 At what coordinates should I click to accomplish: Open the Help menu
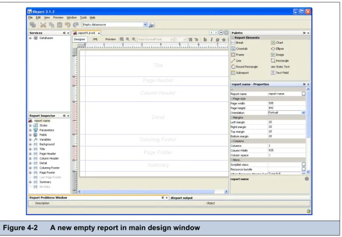point(92,17)
